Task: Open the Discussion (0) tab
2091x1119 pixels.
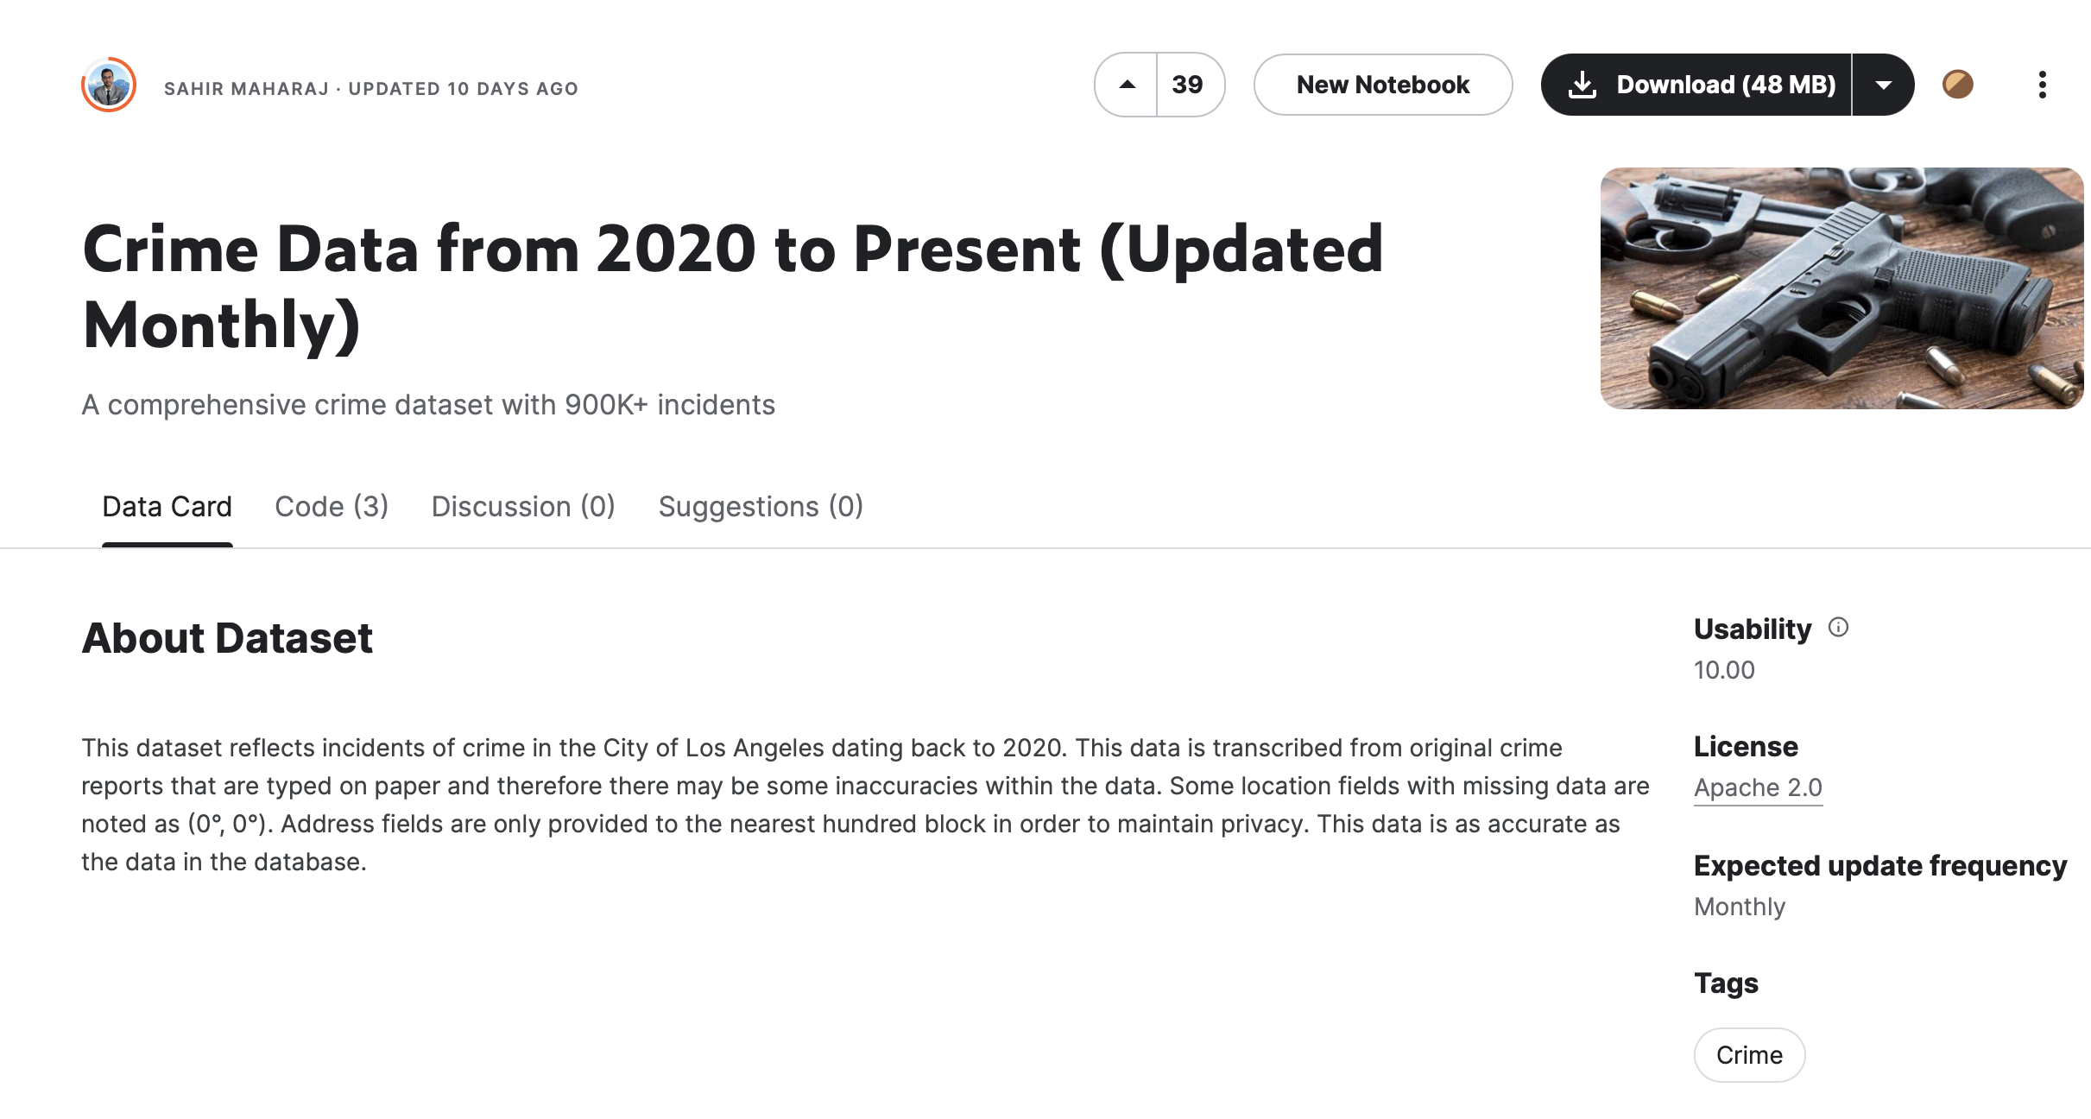Action: 523,507
